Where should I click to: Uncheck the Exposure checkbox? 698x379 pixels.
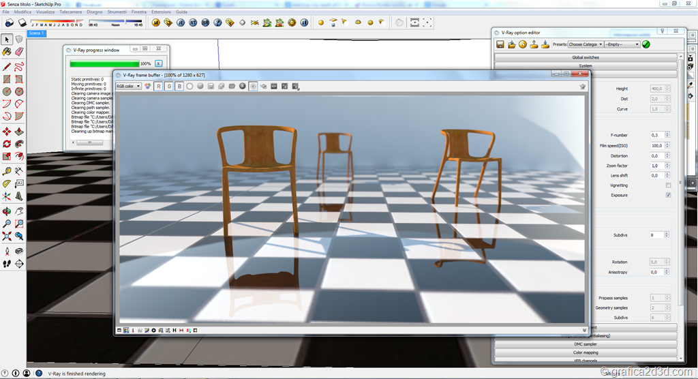668,195
